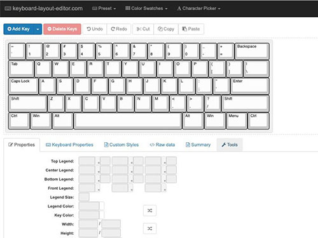The height and width of the screenshot is (238, 318).
Task: Click the Cut button
Action: click(143, 29)
